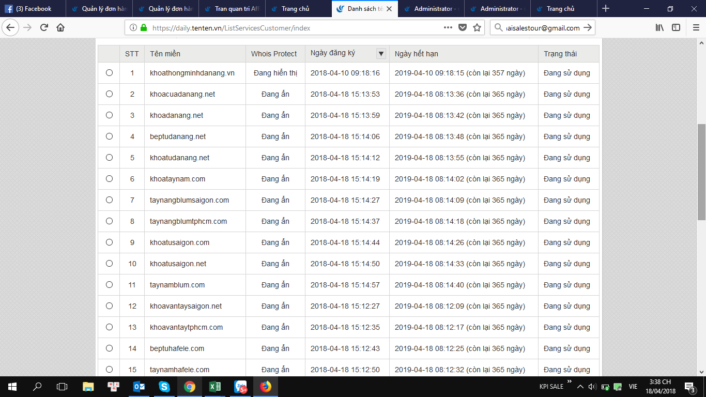
Task: Open Excel from the taskbar
Action: pos(215,386)
